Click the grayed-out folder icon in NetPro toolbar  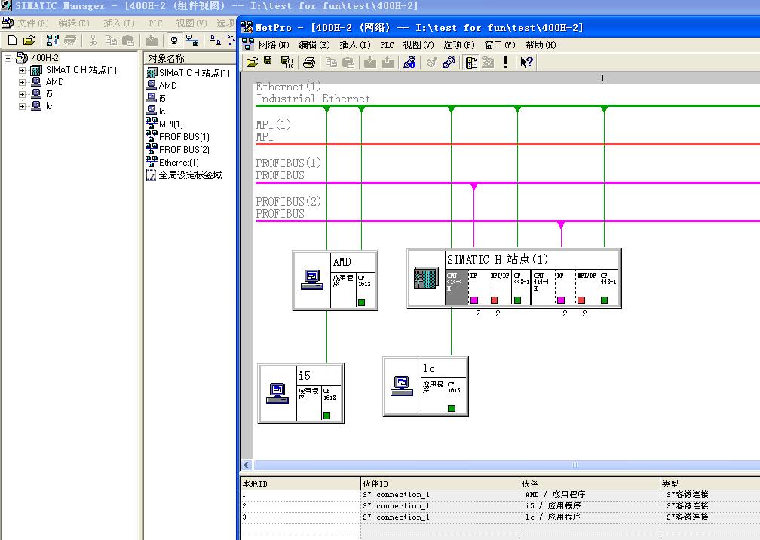(x=488, y=62)
